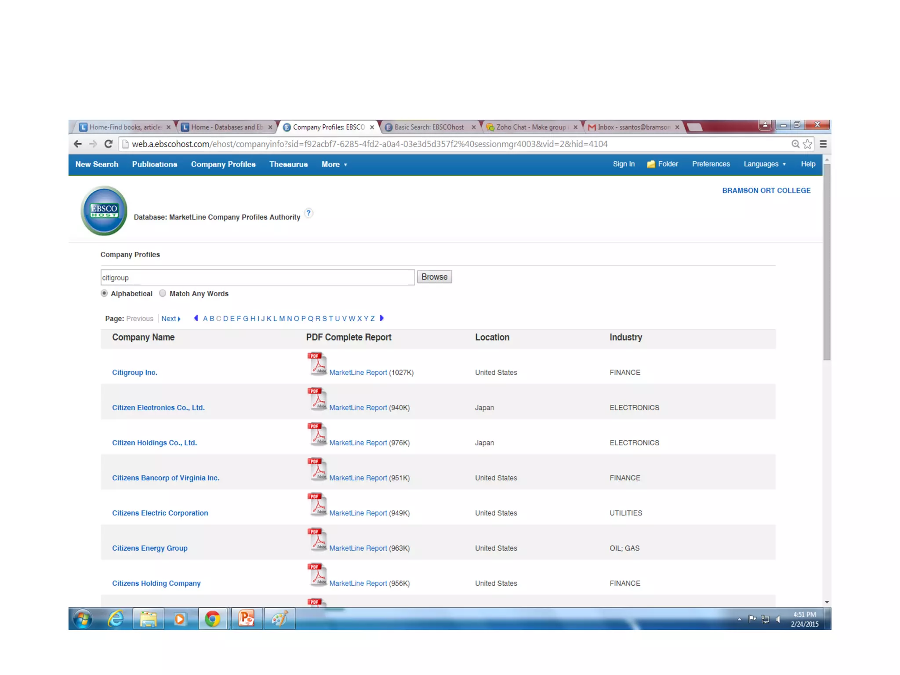Viewport: 900px width, 675px height.
Task: Select the Match Any Words option
Action: pyautogui.click(x=163, y=293)
